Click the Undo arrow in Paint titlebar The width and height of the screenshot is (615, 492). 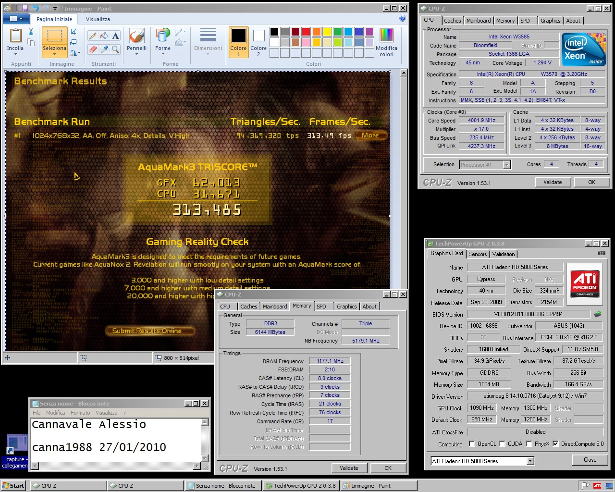(x=35, y=8)
